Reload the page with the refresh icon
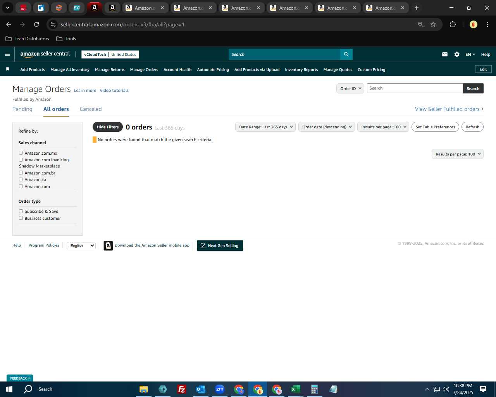Viewport: 496px width, 397px height. [x=36, y=24]
